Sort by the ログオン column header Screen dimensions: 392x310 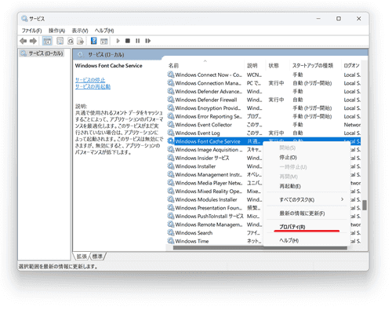coord(352,65)
